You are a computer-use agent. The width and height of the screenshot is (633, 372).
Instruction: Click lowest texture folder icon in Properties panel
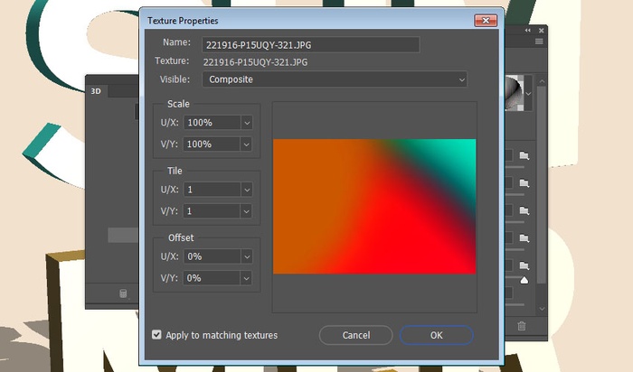[x=524, y=265]
